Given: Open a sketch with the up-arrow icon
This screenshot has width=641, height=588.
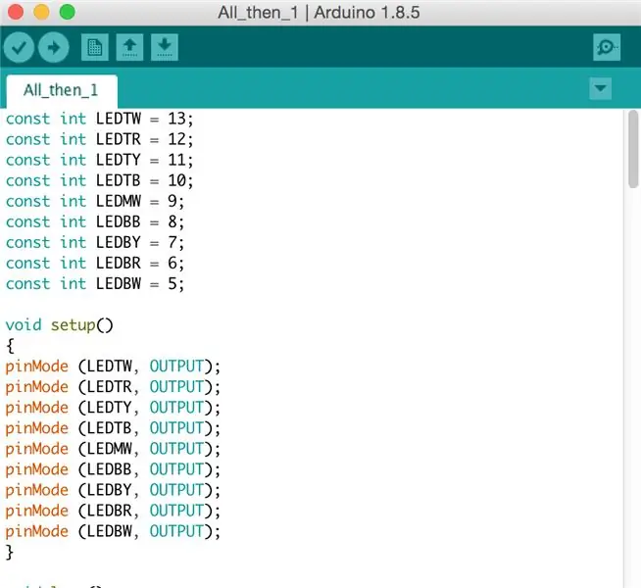Looking at the screenshot, I should point(129,47).
